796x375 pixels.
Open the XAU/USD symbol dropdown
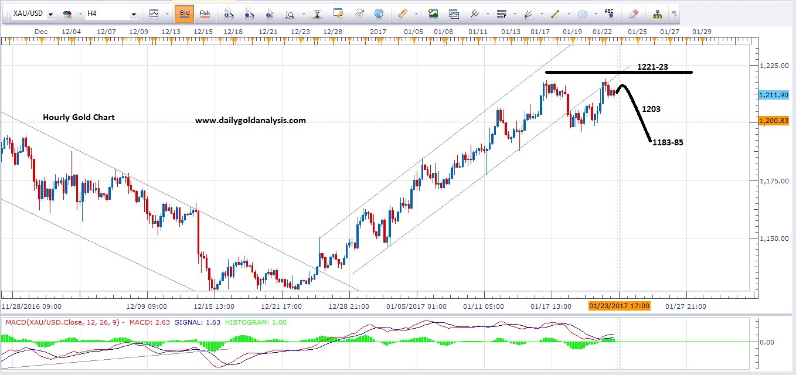(50, 14)
